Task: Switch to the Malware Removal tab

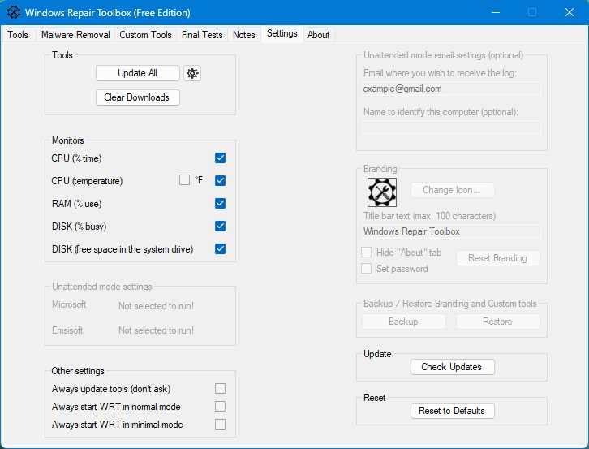Action: pos(75,35)
